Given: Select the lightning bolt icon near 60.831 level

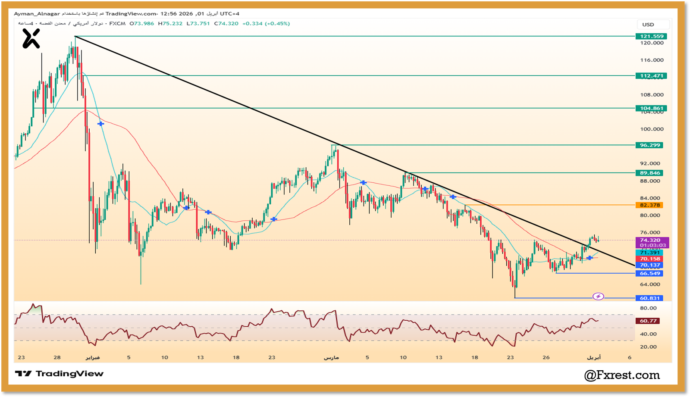Looking at the screenshot, I should point(598,296).
